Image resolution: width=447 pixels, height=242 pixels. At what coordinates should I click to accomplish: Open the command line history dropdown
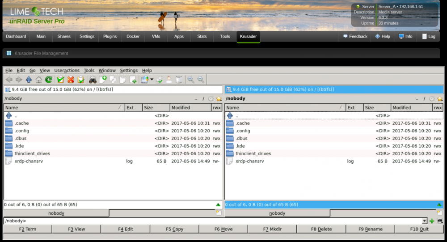(425, 221)
